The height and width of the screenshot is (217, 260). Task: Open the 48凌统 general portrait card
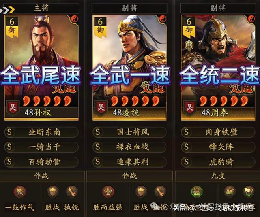(129, 68)
